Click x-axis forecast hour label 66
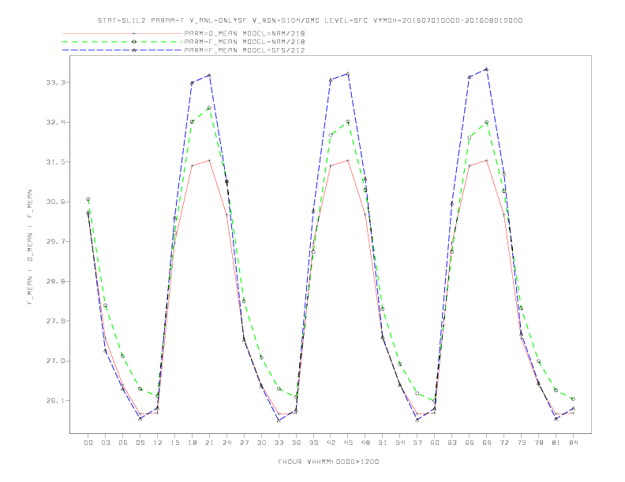625x482 pixels. [x=470, y=443]
